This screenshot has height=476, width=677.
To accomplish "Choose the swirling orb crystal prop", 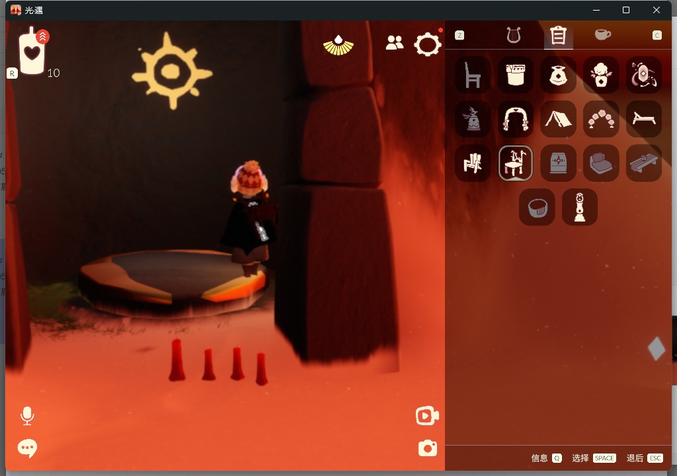I will pyautogui.click(x=643, y=75).
